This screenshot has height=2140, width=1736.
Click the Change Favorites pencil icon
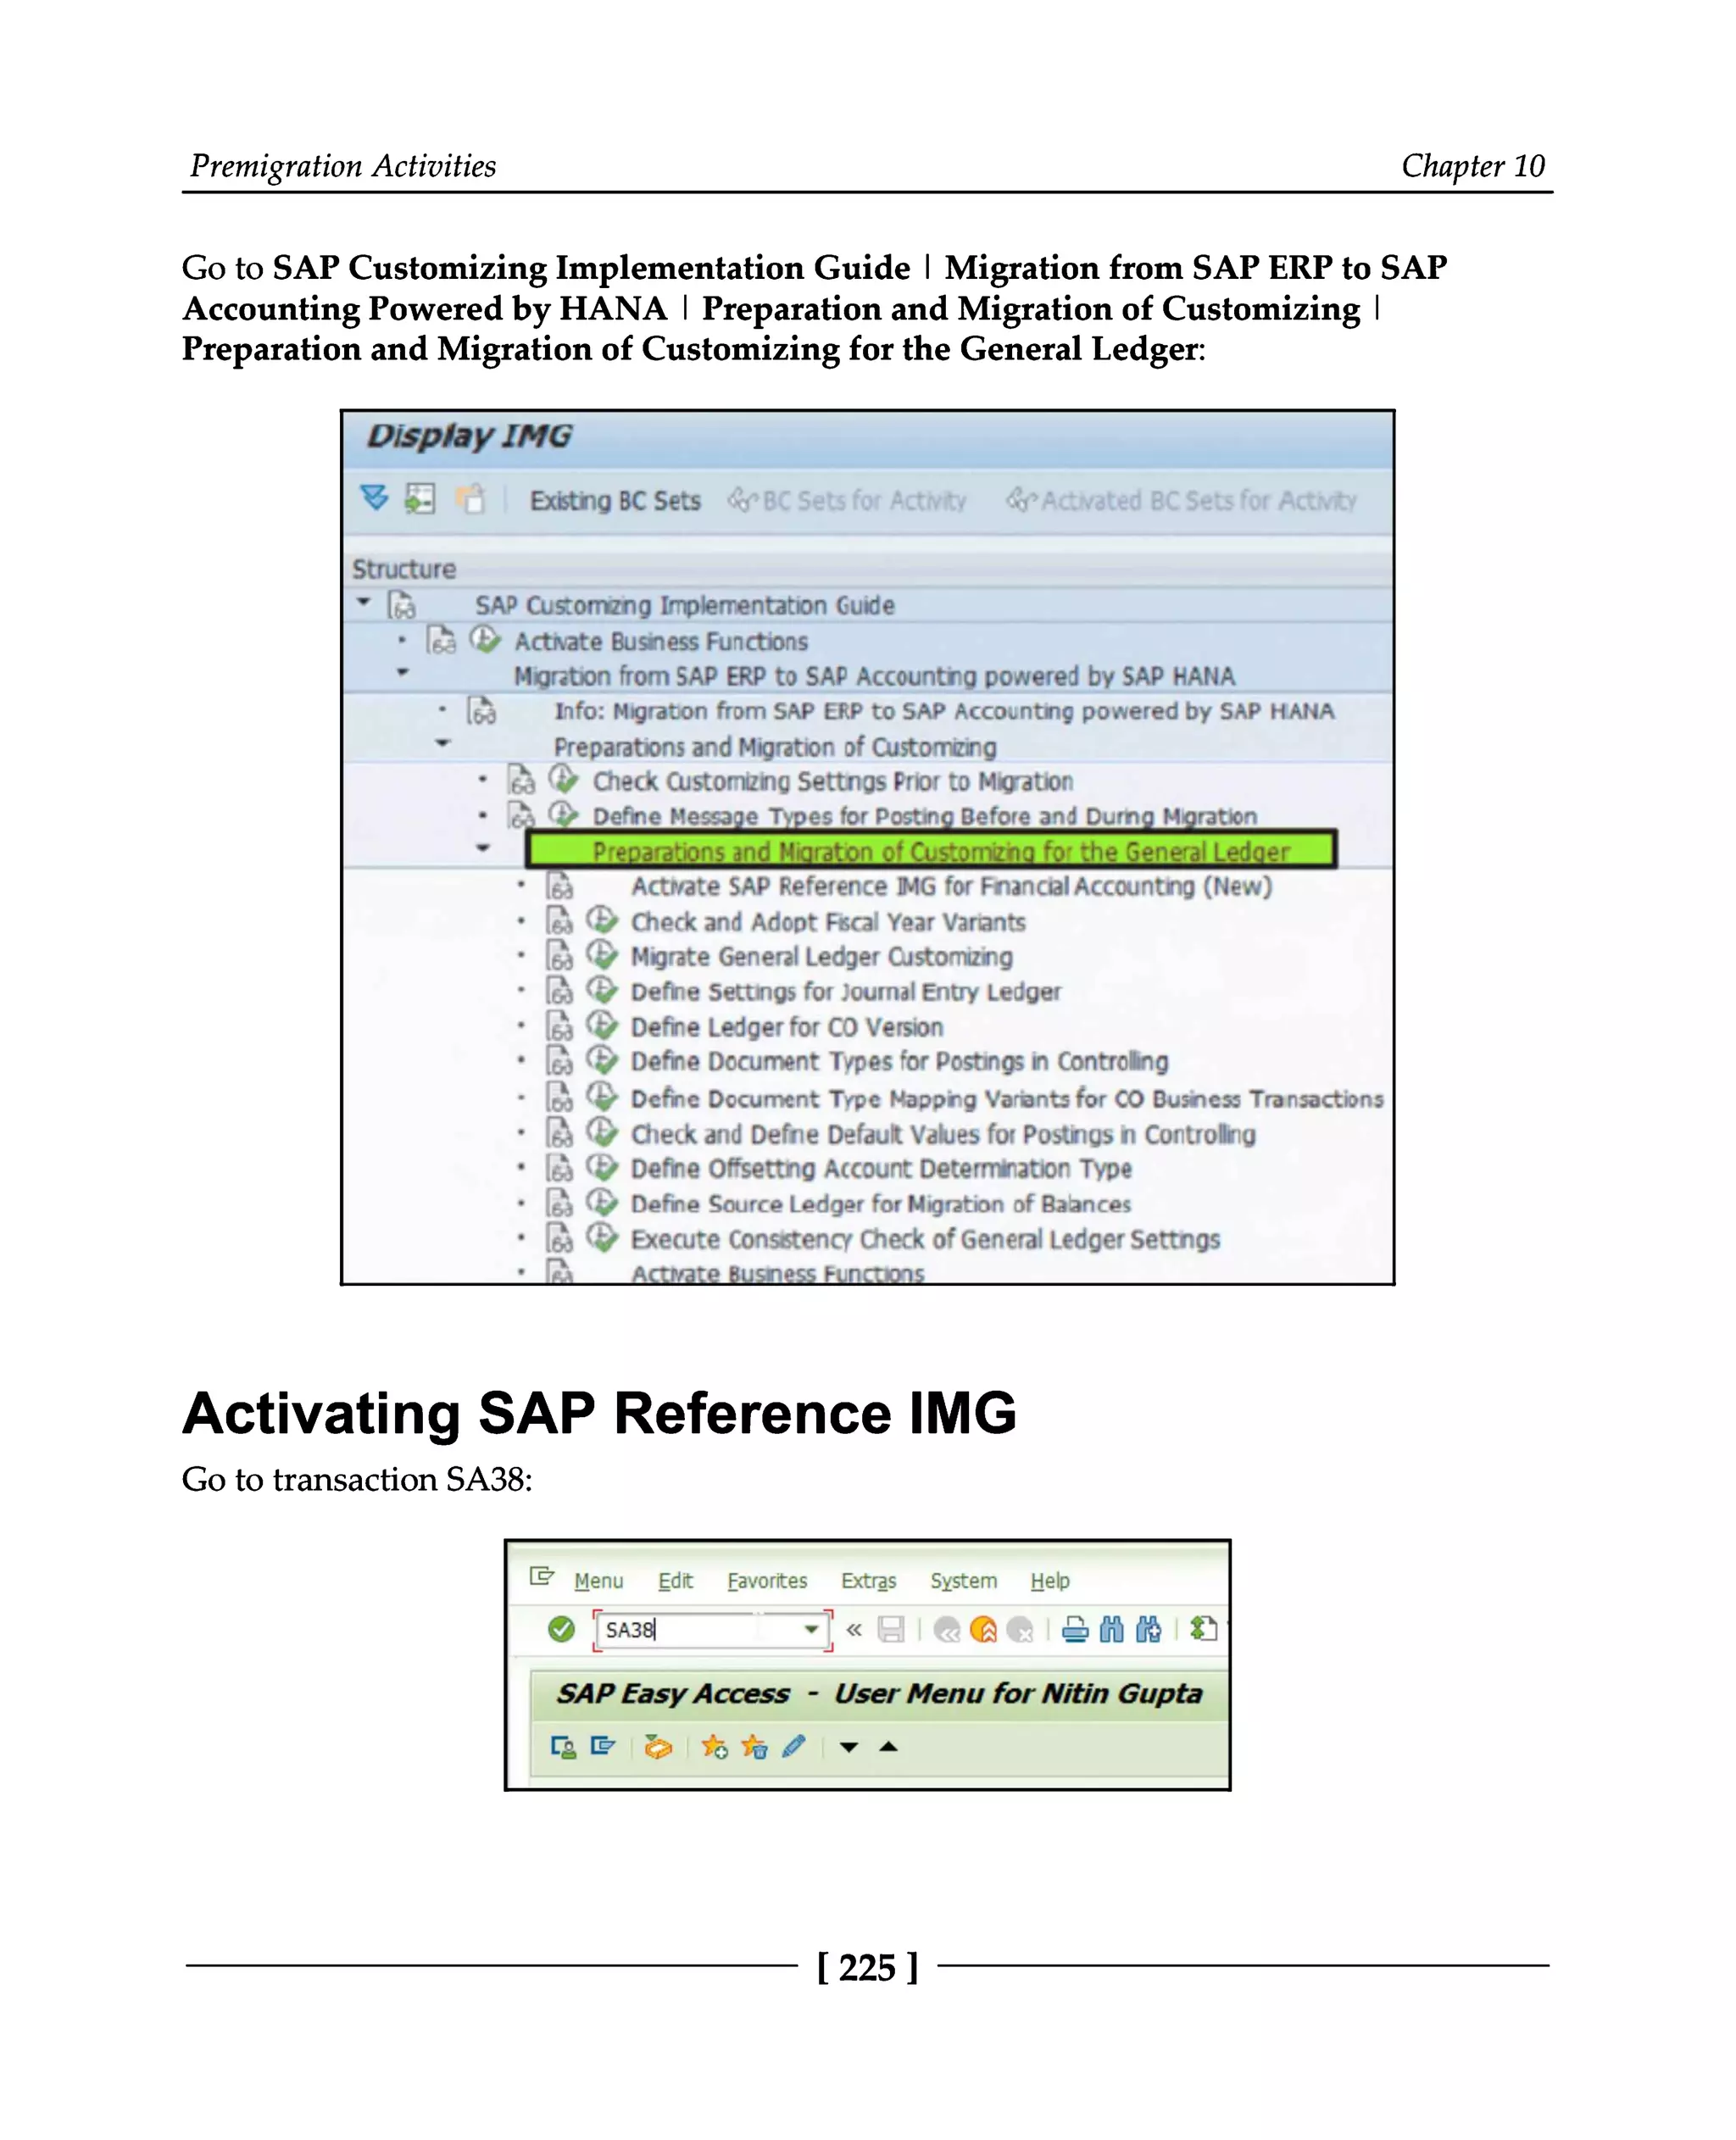coord(794,1747)
